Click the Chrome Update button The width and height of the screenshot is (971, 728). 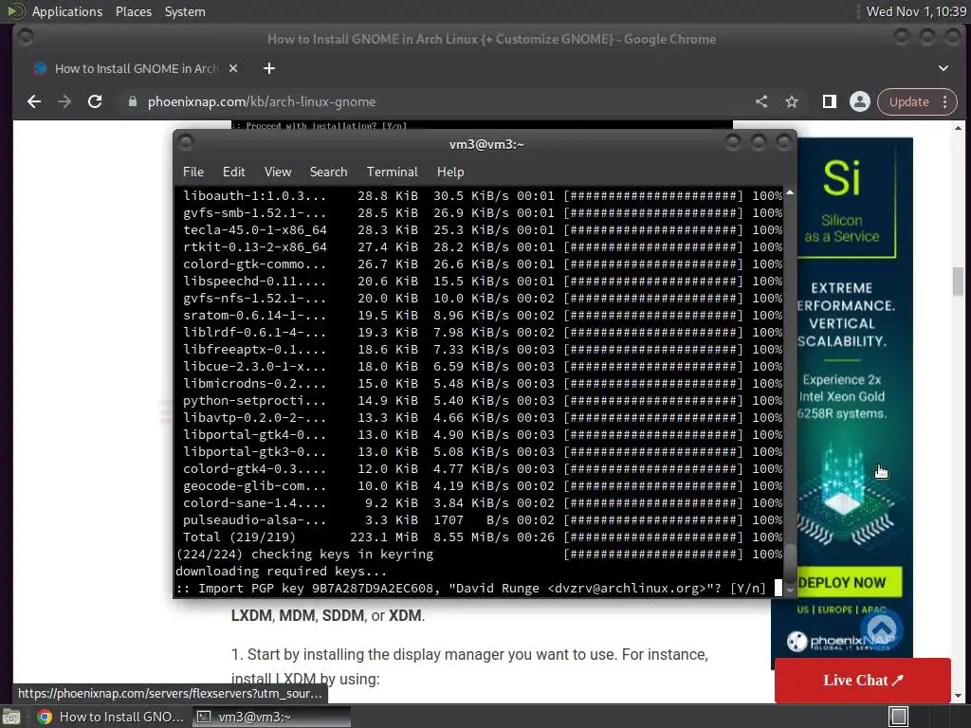click(x=909, y=101)
